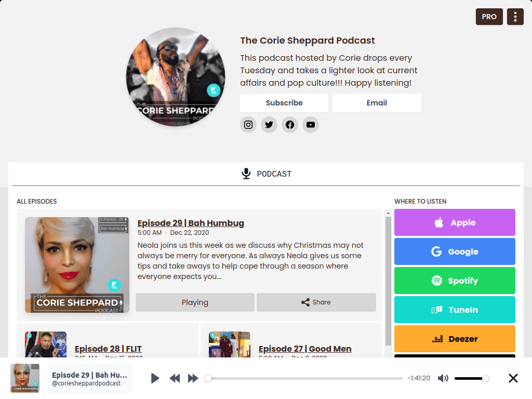Subscribe to the podcast
This screenshot has height=399, width=532.
click(x=284, y=103)
